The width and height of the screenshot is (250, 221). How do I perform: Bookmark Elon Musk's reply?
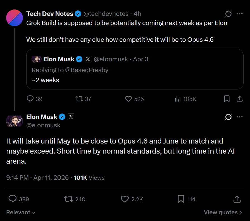click(181, 199)
